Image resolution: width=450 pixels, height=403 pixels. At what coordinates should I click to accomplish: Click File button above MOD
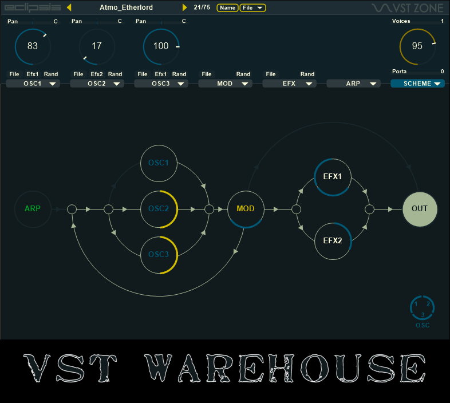click(207, 74)
